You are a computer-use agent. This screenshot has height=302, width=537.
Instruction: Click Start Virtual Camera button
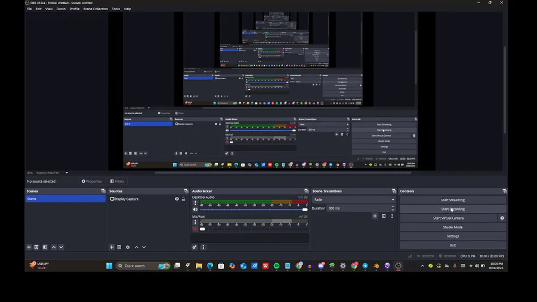coord(448,218)
